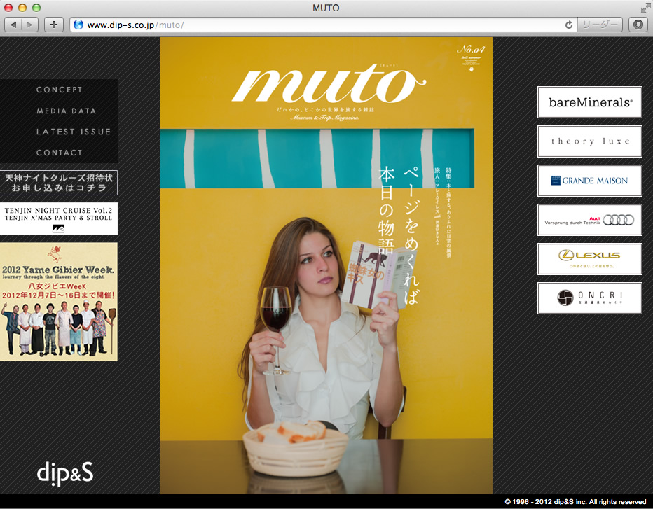The image size is (653, 509).
Task: Click the browser forward arrow button
Action: pos(29,25)
